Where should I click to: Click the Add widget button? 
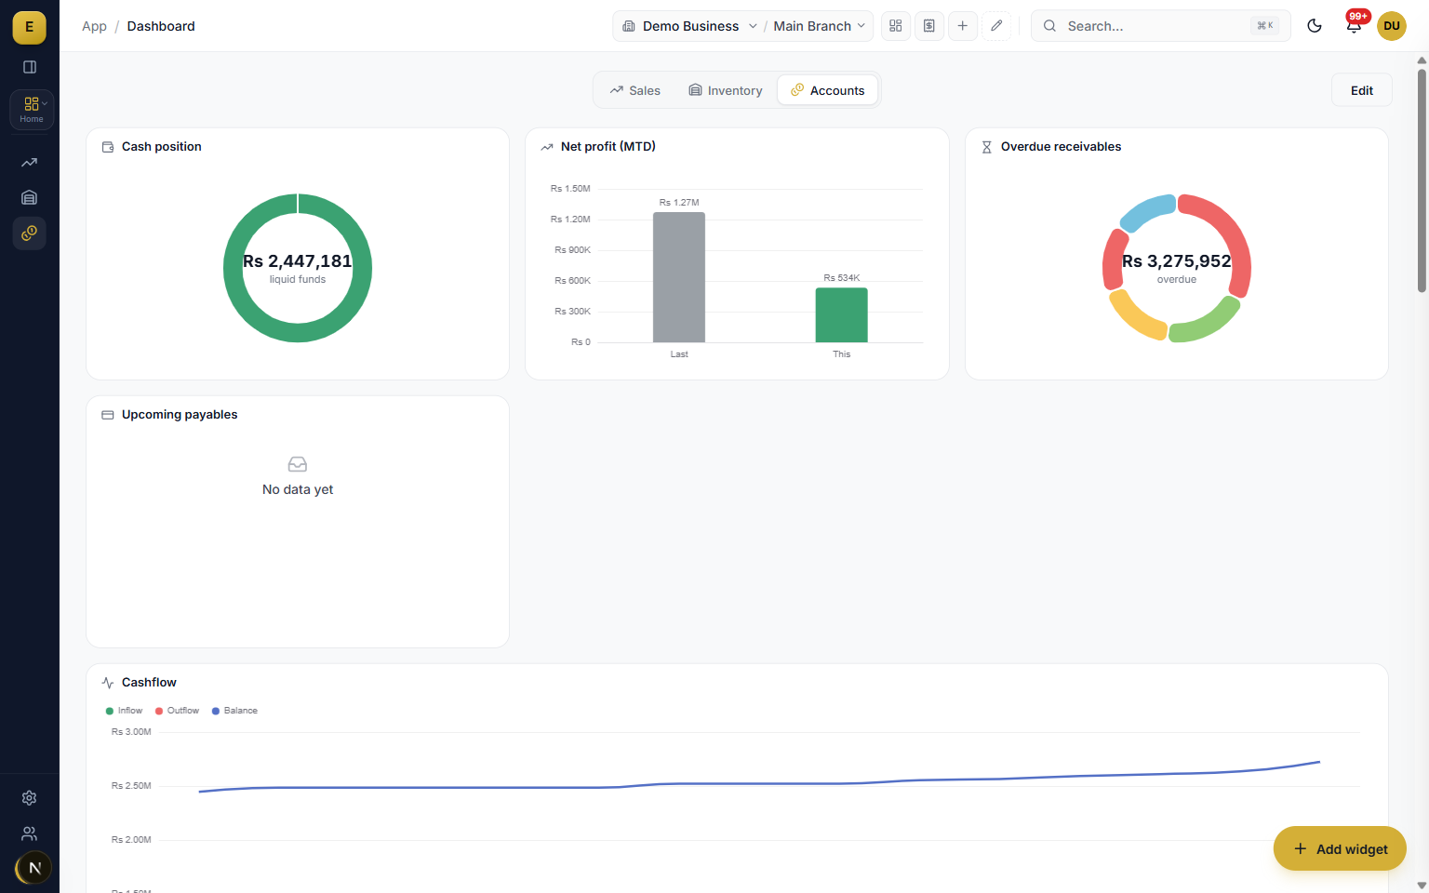pyautogui.click(x=1340, y=848)
